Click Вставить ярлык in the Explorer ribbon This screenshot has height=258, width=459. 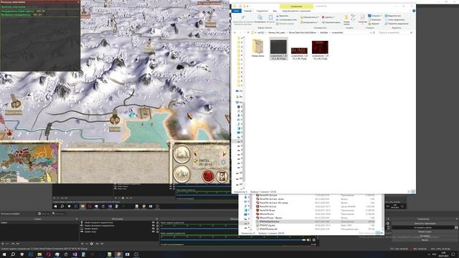pyautogui.click(x=285, y=24)
